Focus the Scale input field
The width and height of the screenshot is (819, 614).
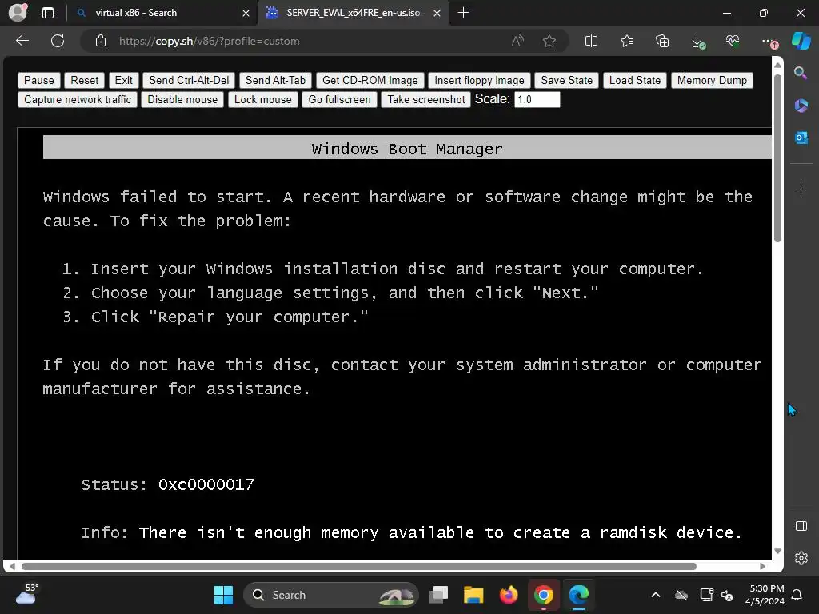537,99
